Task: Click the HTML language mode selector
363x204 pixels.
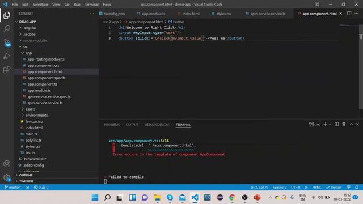Action: (316, 187)
